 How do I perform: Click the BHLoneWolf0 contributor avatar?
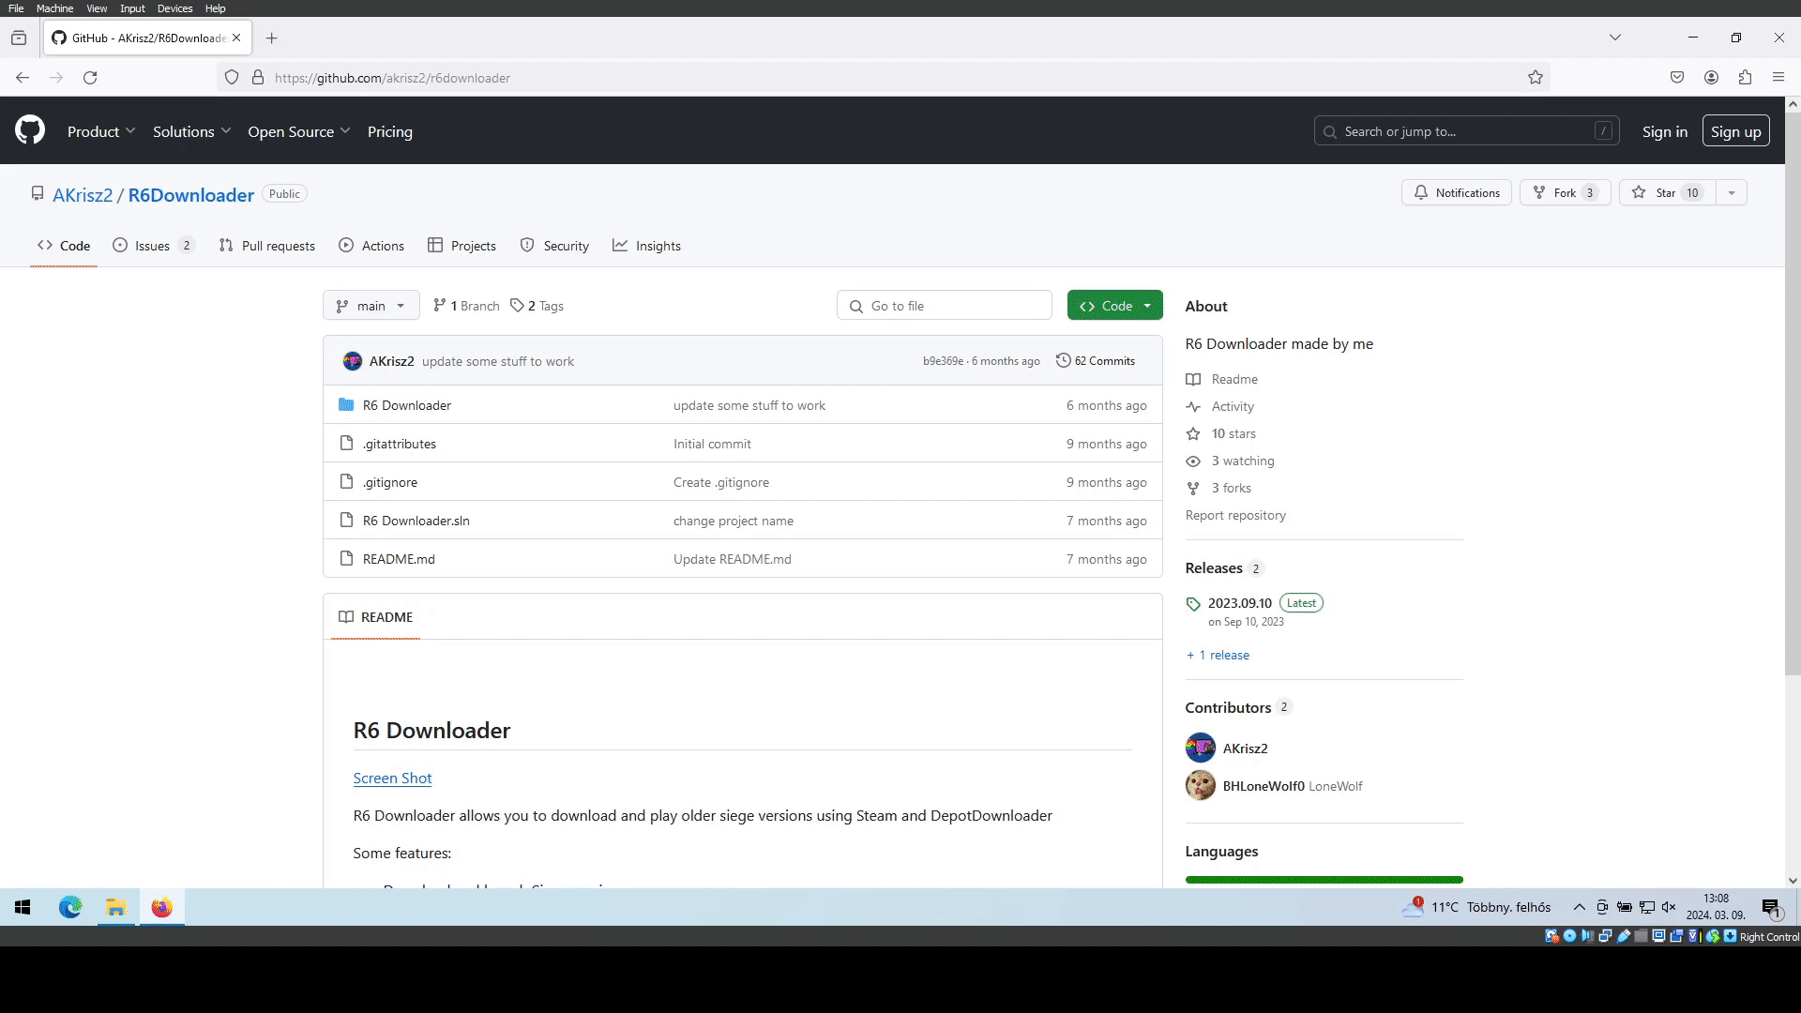[1201, 786]
